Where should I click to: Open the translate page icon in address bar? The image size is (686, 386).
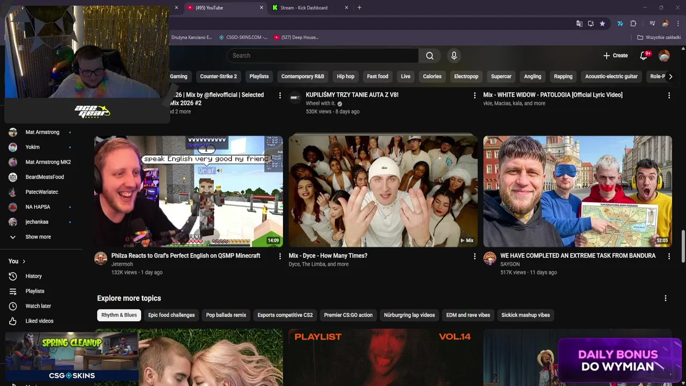(579, 24)
